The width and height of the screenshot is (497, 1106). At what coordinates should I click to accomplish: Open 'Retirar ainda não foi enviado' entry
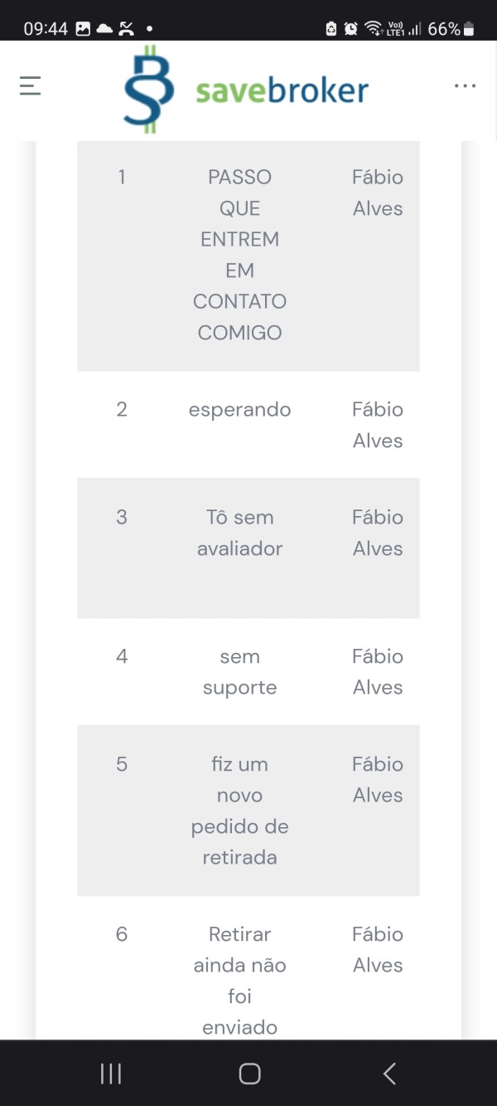(239, 981)
